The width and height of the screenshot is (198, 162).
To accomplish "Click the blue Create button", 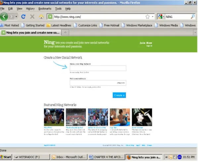I will 119,95.
